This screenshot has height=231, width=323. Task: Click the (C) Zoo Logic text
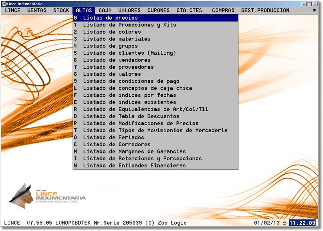pos(166,223)
